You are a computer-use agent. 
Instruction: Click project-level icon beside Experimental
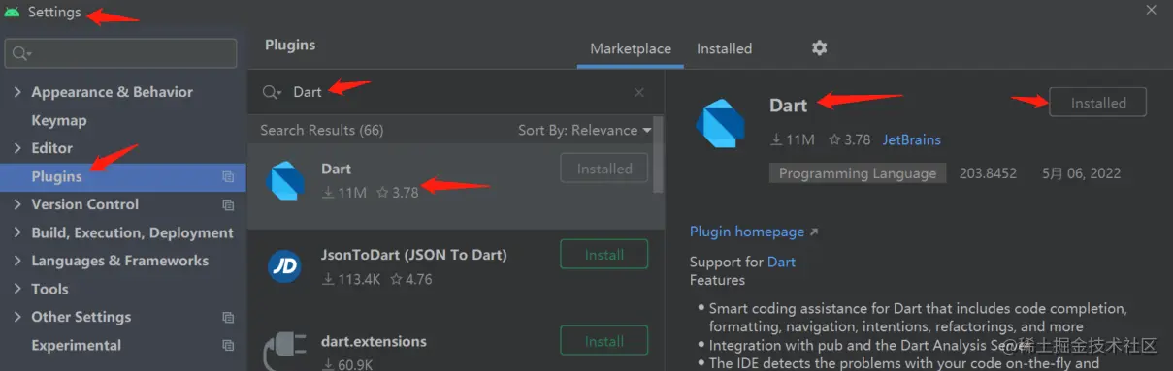pos(228,345)
